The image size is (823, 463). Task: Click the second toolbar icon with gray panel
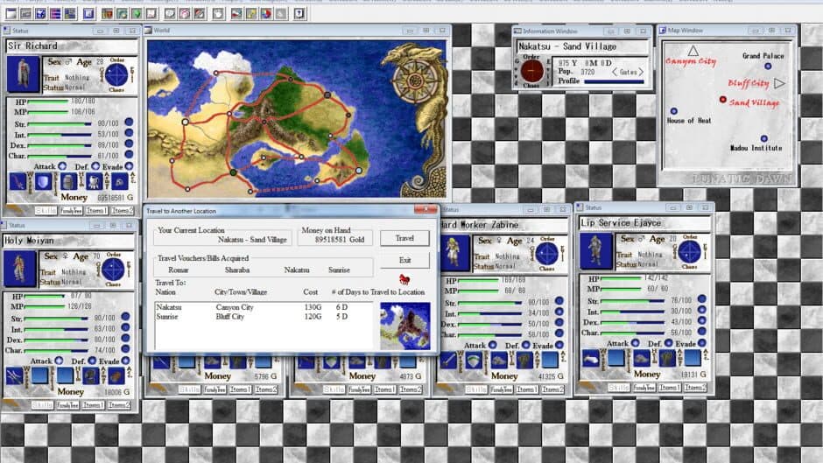25,14
